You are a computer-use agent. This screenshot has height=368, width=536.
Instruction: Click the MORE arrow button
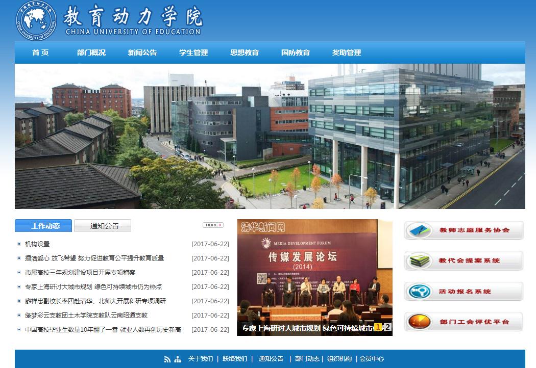[213, 225]
